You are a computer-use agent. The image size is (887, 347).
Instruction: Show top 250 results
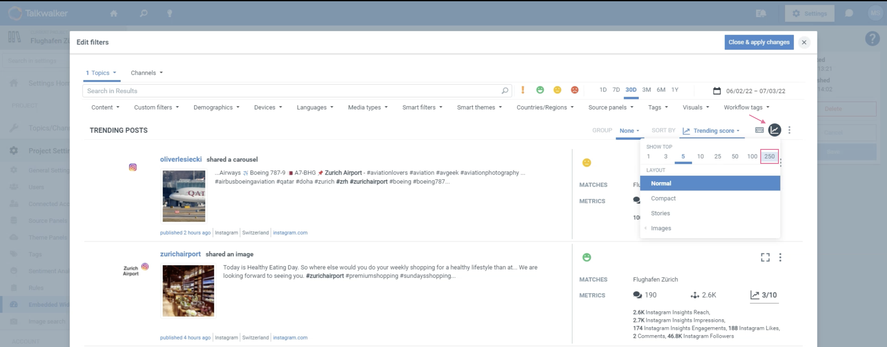tap(769, 156)
